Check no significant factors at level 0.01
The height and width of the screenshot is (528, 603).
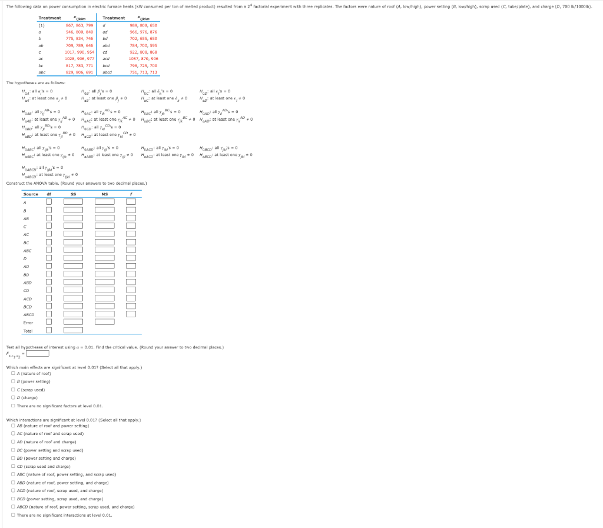(13, 406)
